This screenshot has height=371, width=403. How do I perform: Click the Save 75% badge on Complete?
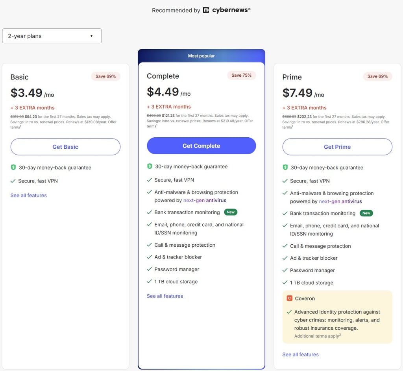coord(241,75)
